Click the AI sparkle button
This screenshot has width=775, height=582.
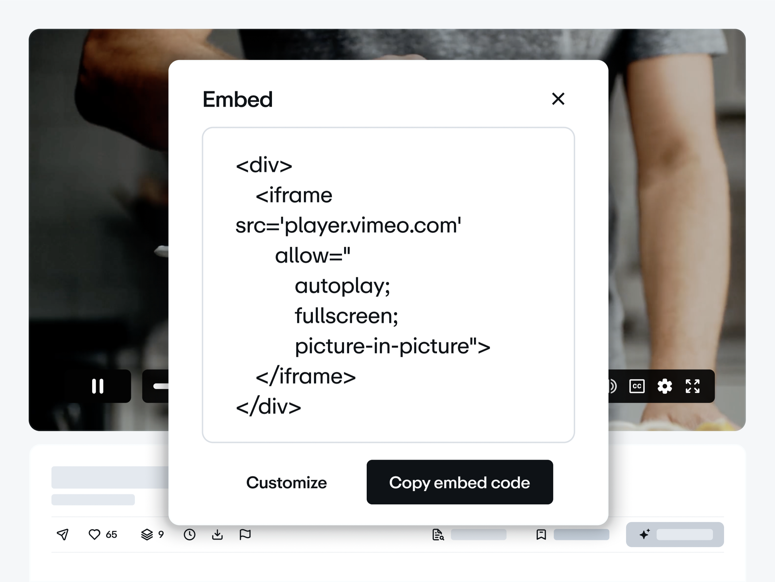(675, 535)
